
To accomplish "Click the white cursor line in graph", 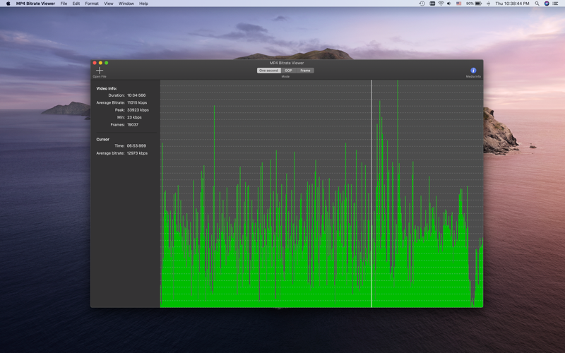I will [x=371, y=193].
